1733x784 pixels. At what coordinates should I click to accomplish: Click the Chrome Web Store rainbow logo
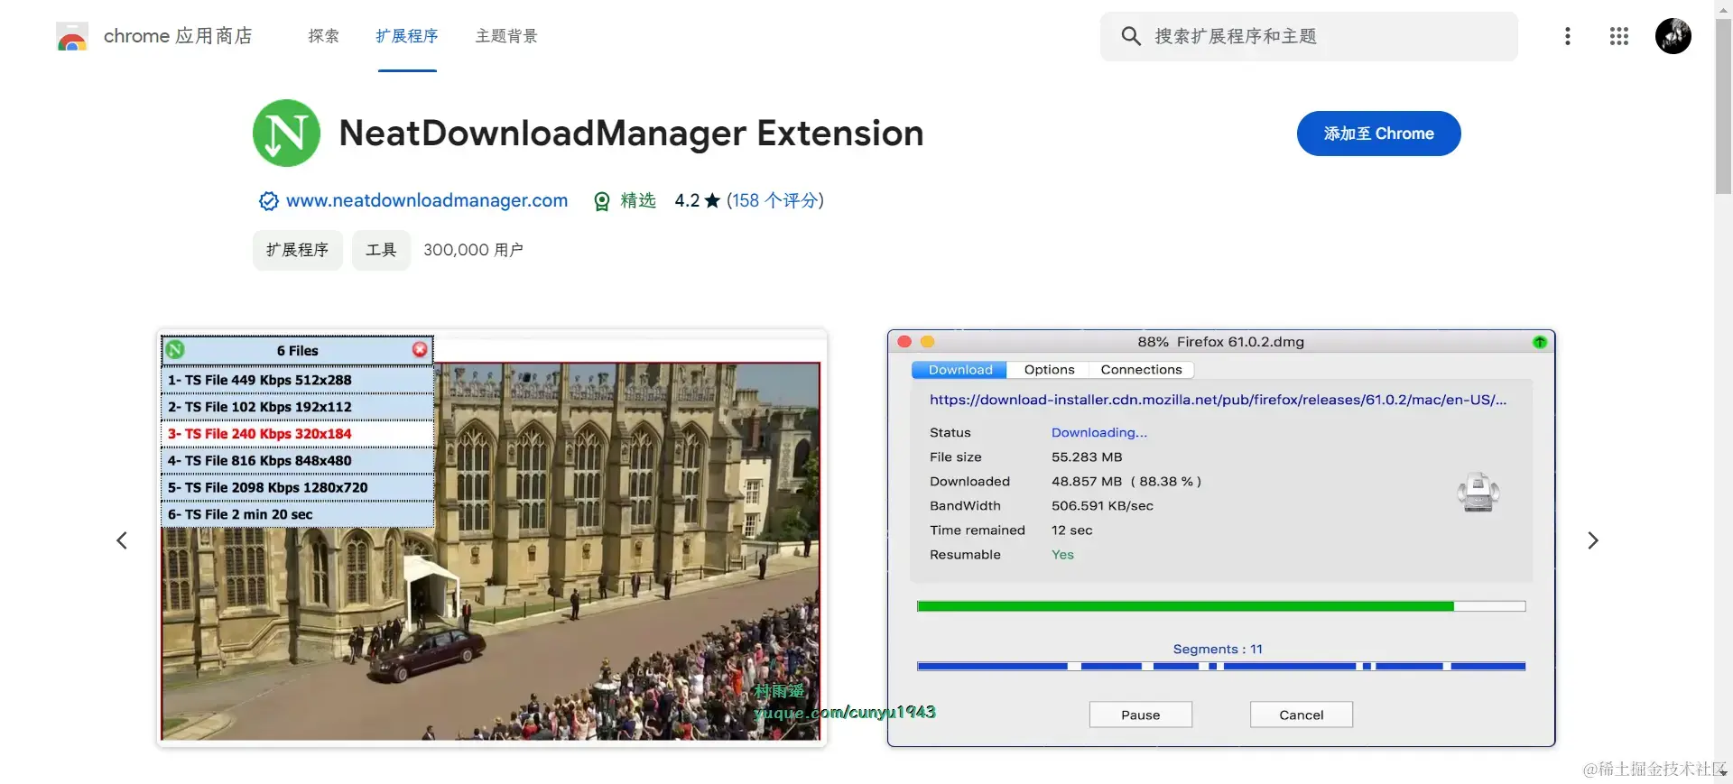pyautogui.click(x=72, y=37)
